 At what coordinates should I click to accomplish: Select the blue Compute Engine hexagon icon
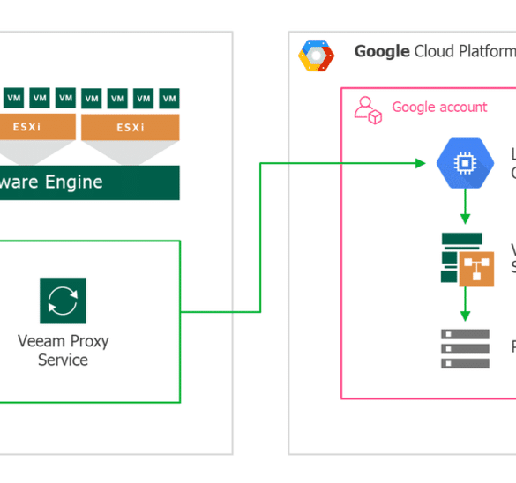[x=465, y=163]
